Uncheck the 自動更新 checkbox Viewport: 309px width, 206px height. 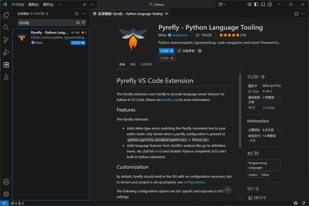(x=179, y=51)
